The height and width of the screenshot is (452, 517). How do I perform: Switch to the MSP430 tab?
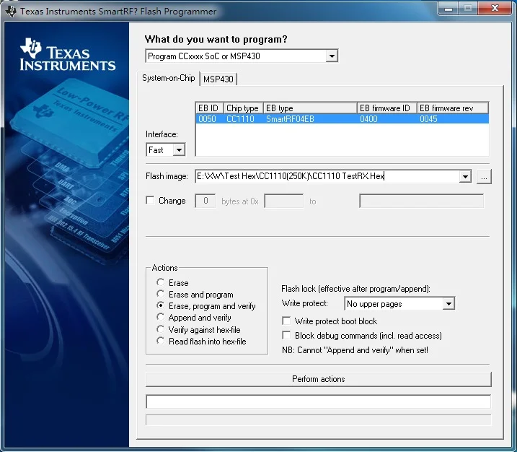[218, 79]
